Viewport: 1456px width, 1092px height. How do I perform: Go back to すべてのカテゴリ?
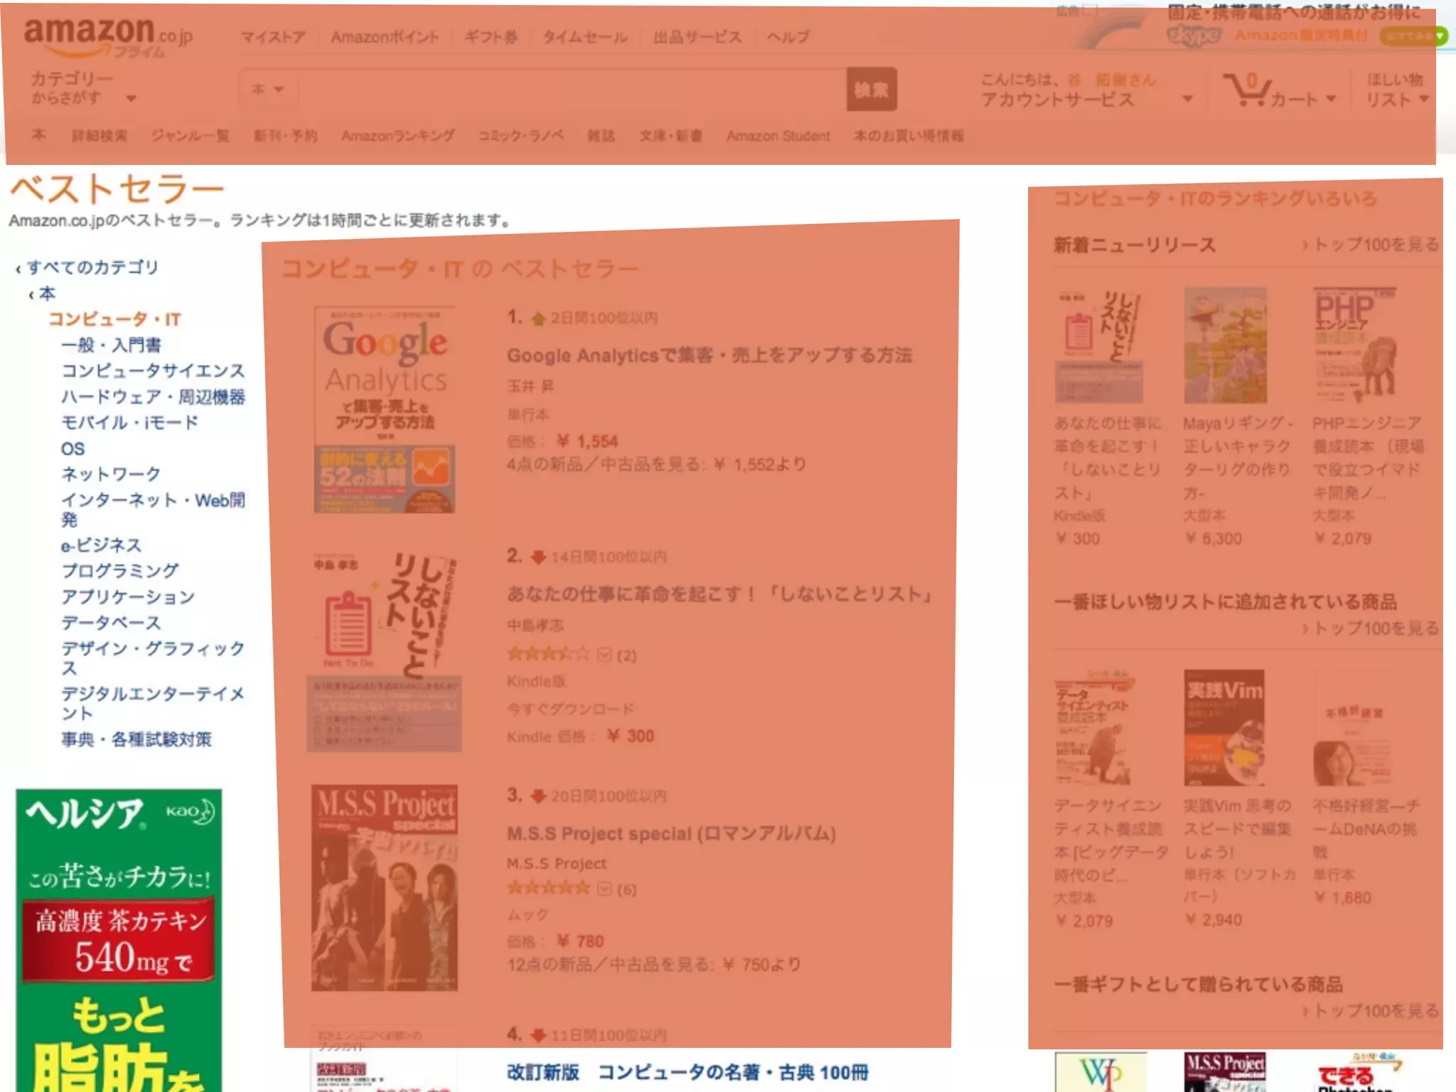(x=92, y=267)
